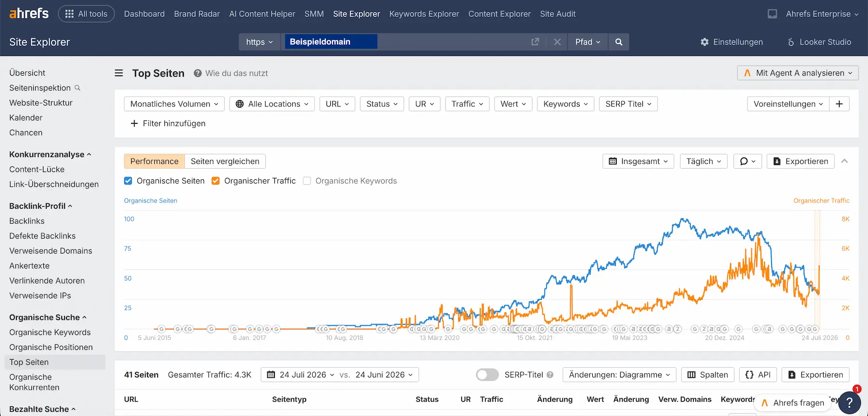Clear the domain field with X icon
868x416 pixels.
coord(557,42)
